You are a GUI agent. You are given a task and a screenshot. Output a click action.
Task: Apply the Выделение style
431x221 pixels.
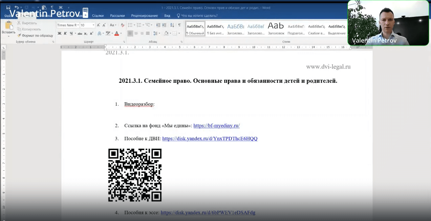pos(337,29)
